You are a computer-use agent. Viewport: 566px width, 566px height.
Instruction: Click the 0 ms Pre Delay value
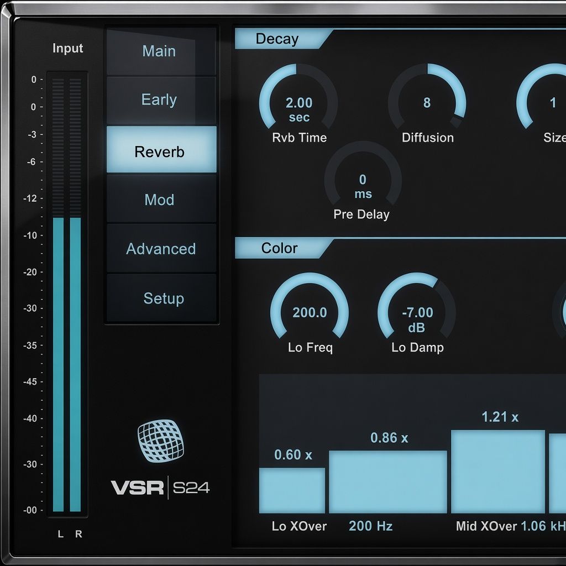pyautogui.click(x=363, y=187)
